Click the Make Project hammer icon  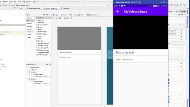[108, 5]
